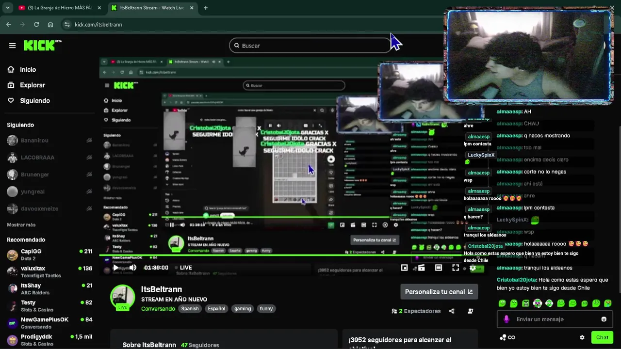The height and width of the screenshot is (349, 621).
Task: Select the funny tag
Action: tap(266, 309)
